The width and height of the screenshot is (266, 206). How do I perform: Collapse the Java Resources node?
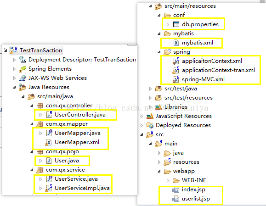(14, 88)
